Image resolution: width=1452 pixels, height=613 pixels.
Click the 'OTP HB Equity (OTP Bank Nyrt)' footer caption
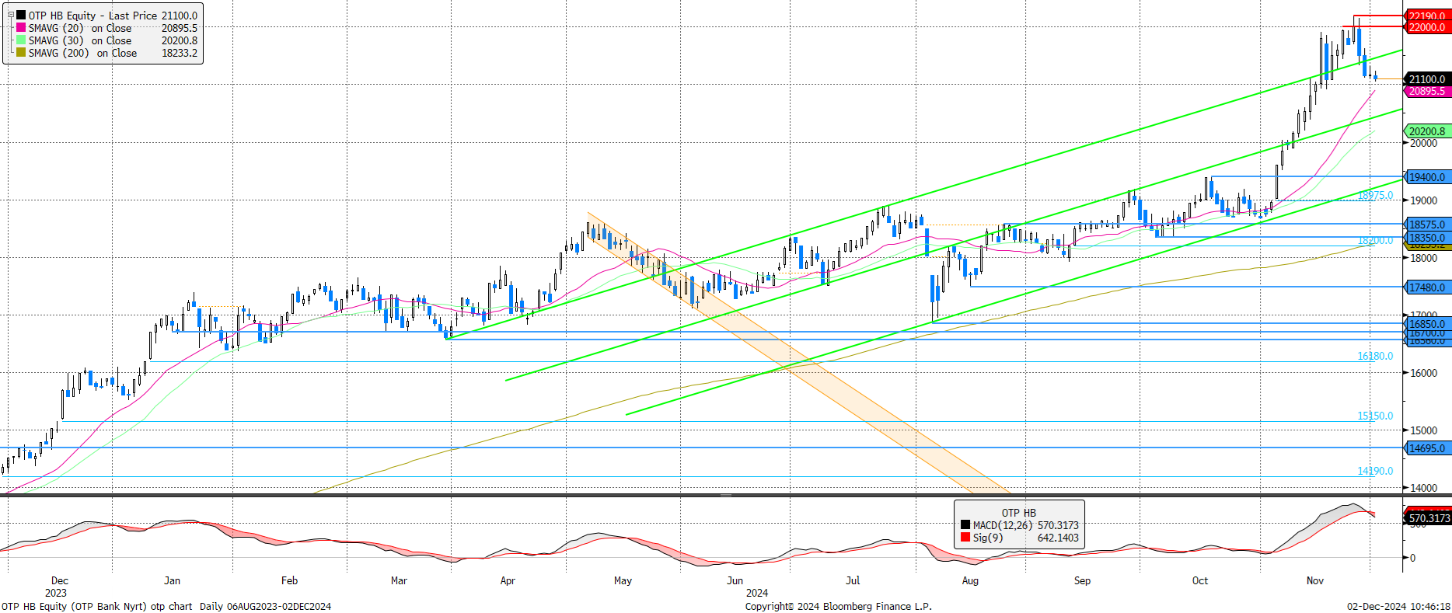(74, 607)
